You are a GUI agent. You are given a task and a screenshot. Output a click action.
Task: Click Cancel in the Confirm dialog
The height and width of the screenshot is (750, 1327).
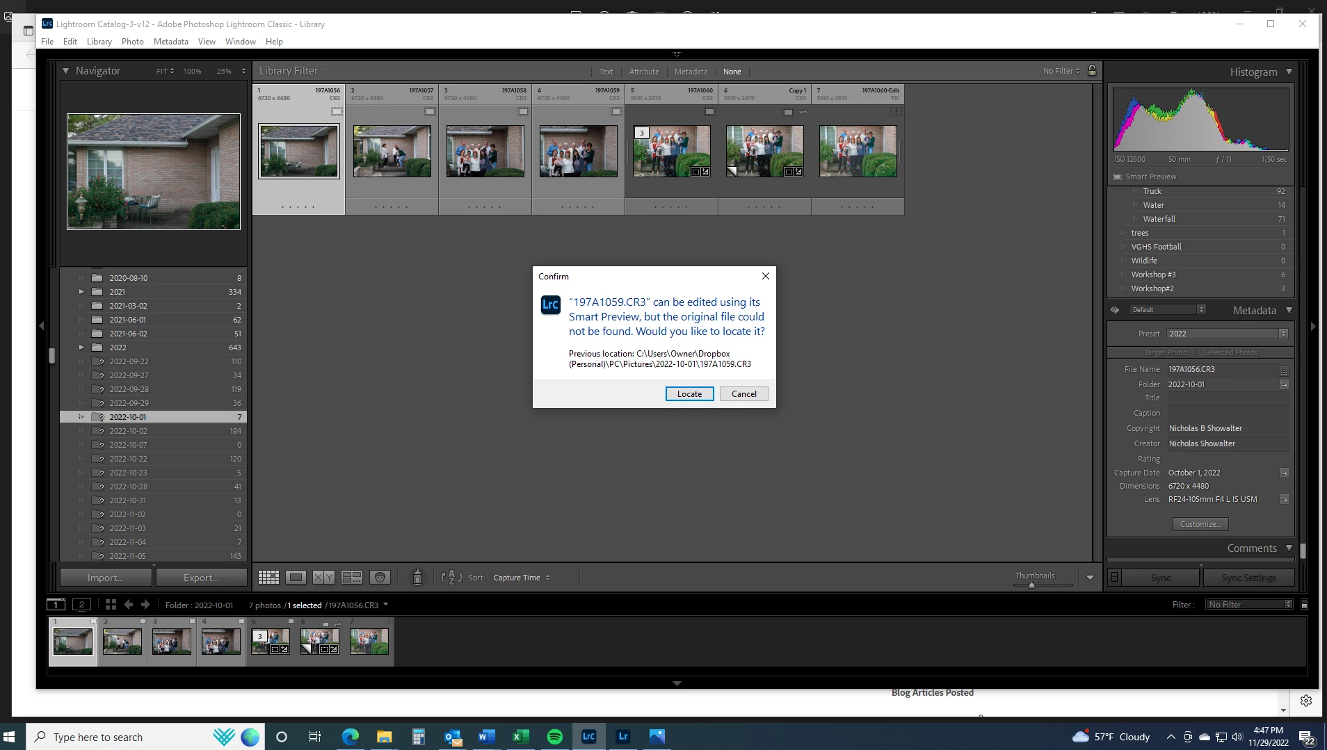pyautogui.click(x=743, y=394)
